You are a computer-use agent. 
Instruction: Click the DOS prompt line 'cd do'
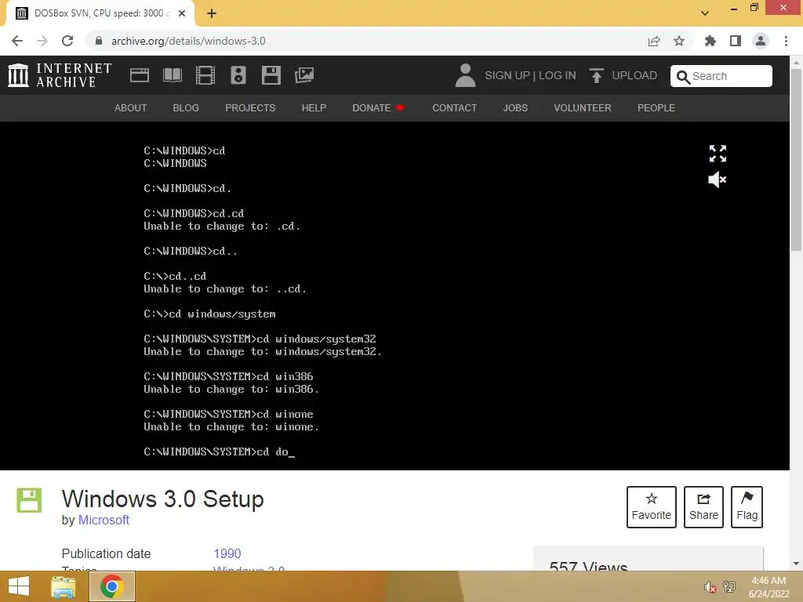tap(220, 451)
